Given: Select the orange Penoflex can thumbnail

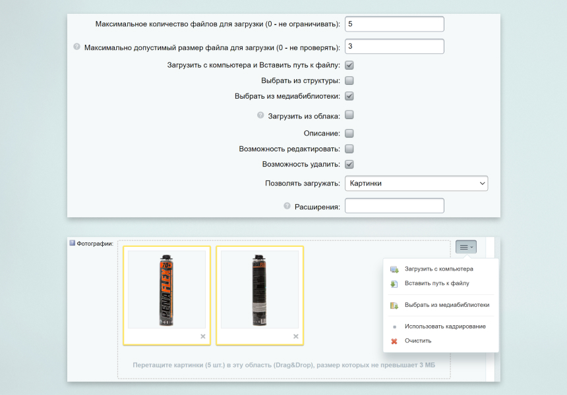Looking at the screenshot, I should coord(167,289).
